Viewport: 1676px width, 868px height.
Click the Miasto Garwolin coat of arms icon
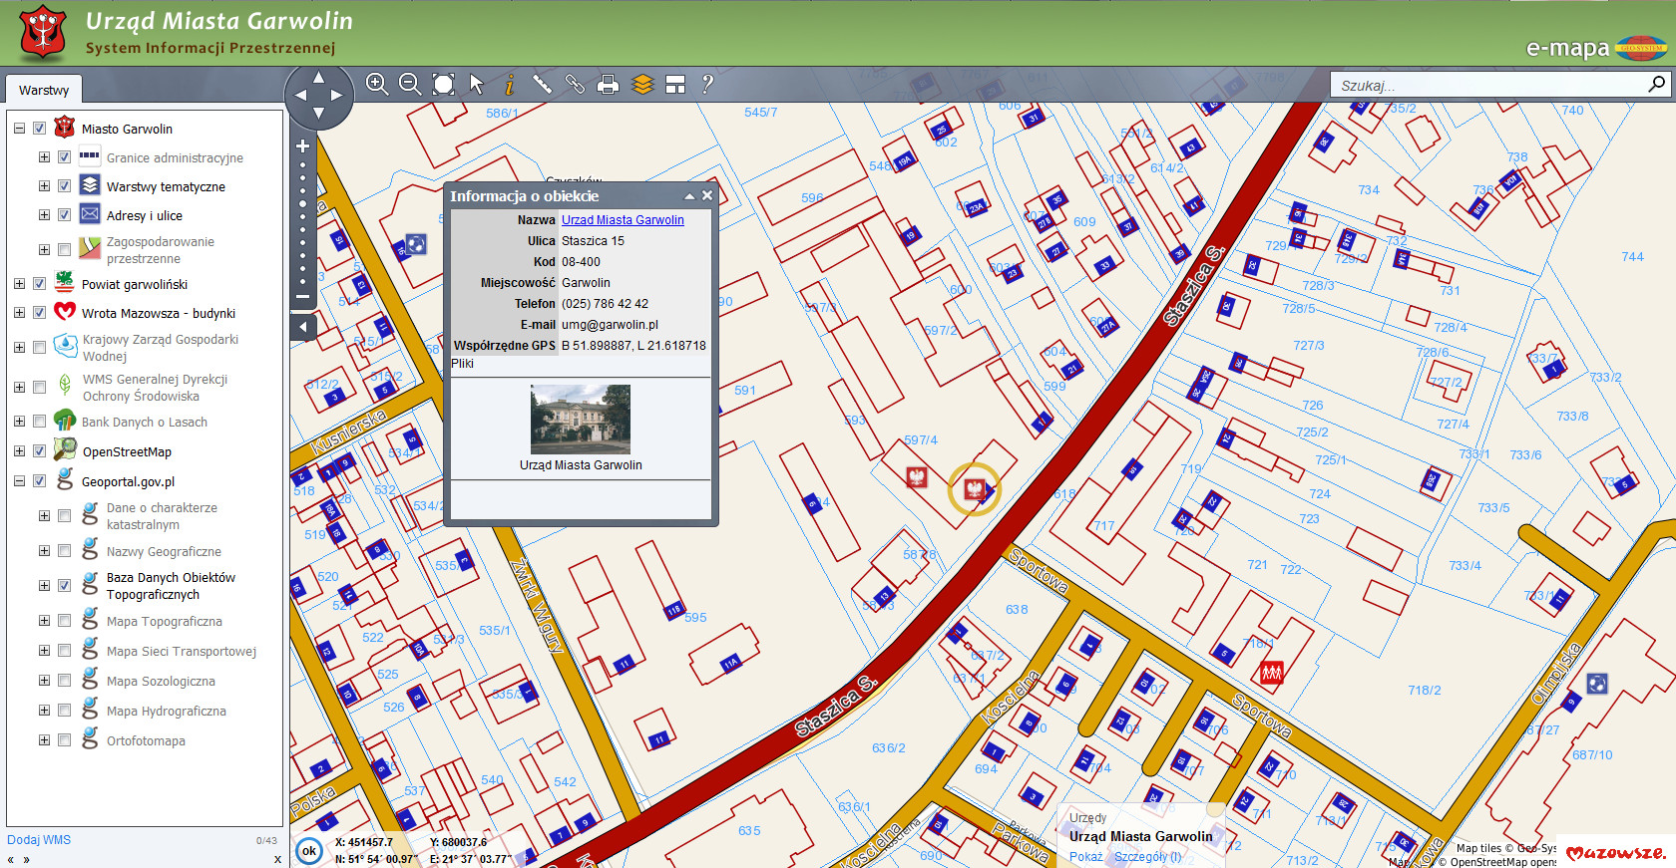[x=65, y=127]
